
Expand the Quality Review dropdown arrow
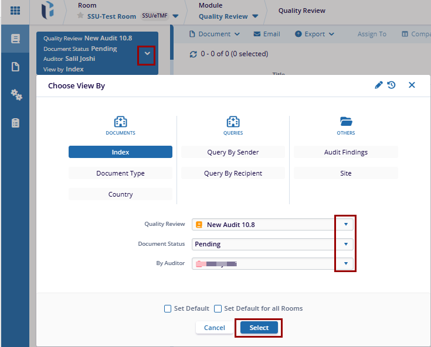[345, 225]
